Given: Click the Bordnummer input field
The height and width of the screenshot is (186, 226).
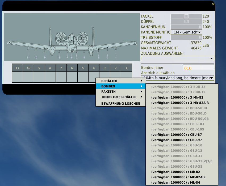Looking at the screenshot, I should coord(198,68).
